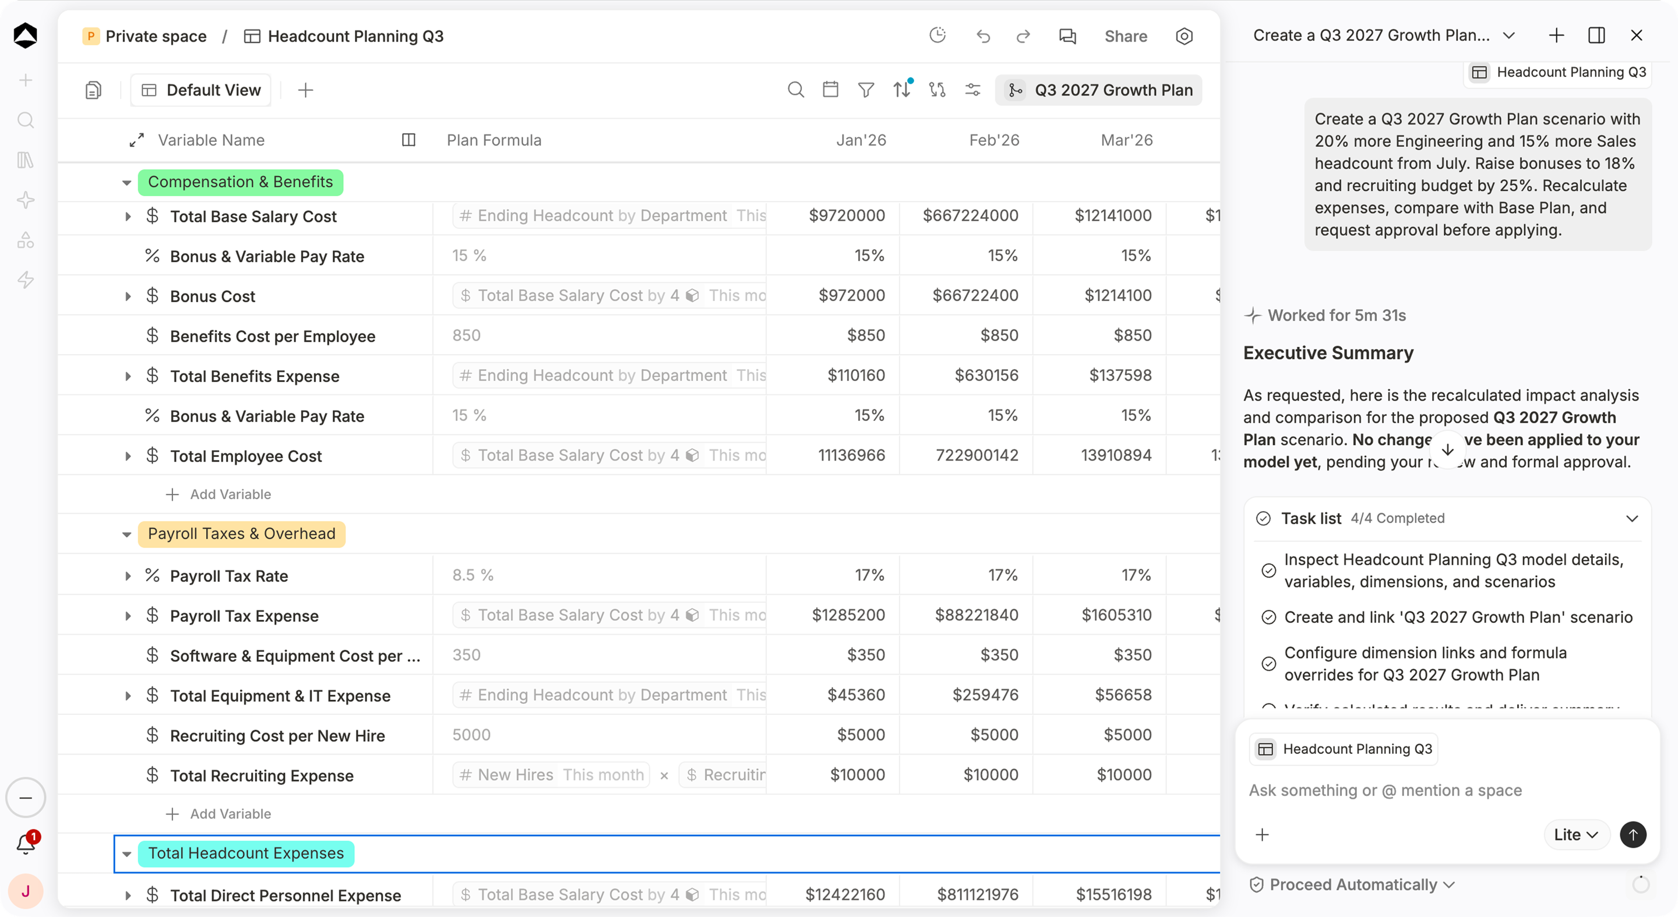This screenshot has height=917, width=1678.
Task: Open search from the left sidebar
Action: pos(26,120)
